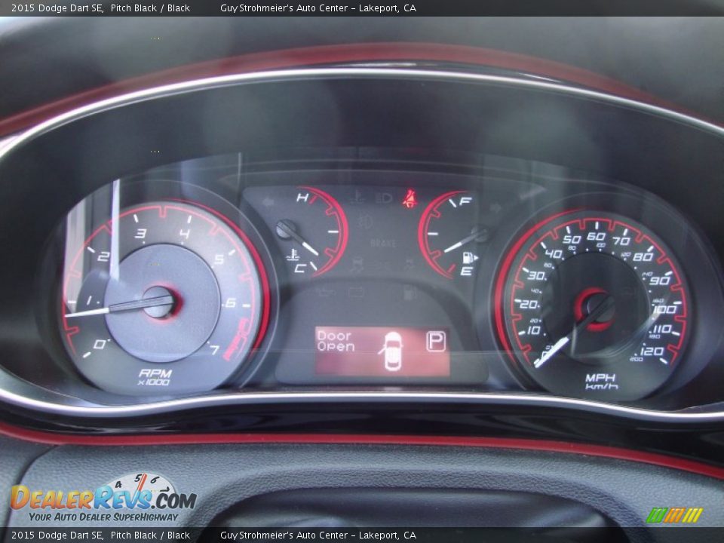Click the DealerRevs.com logo
Screen dimensions: 724x543
(x=103, y=499)
